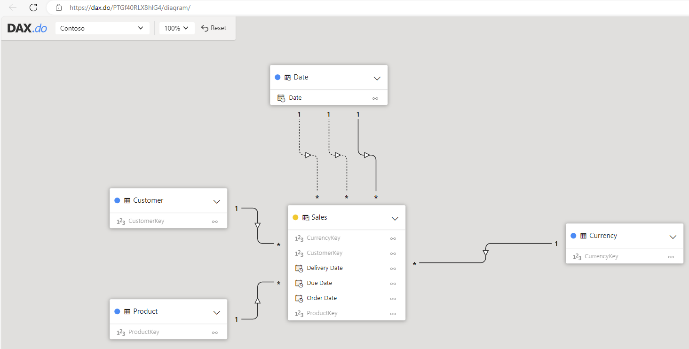Click the browser back arrow
Screen dimensions: 689x349
13,8
